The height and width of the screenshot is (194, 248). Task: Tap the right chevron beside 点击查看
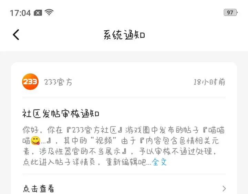[224, 188]
